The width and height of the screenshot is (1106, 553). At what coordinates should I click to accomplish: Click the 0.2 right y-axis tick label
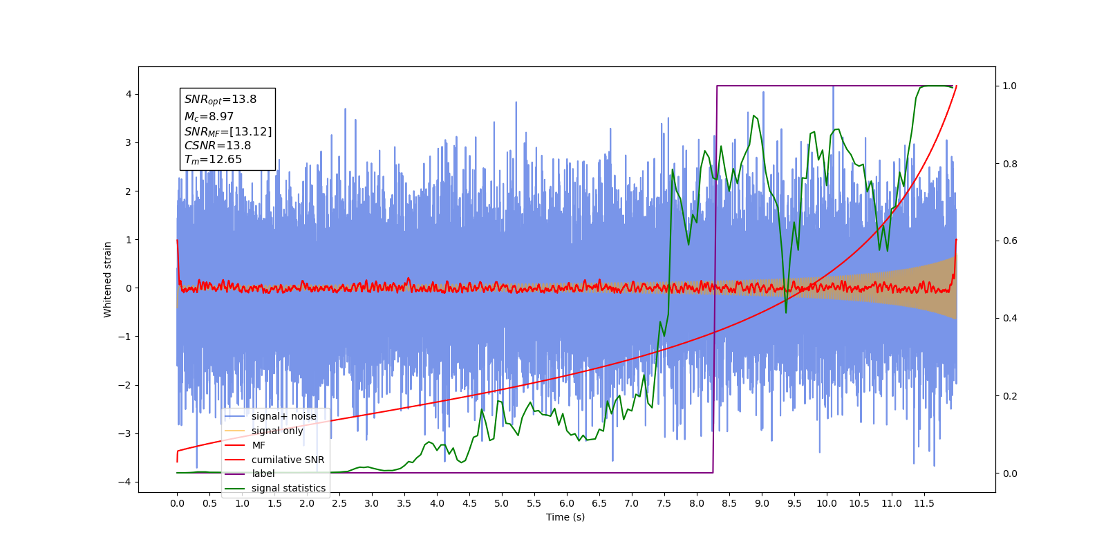pos(1010,396)
